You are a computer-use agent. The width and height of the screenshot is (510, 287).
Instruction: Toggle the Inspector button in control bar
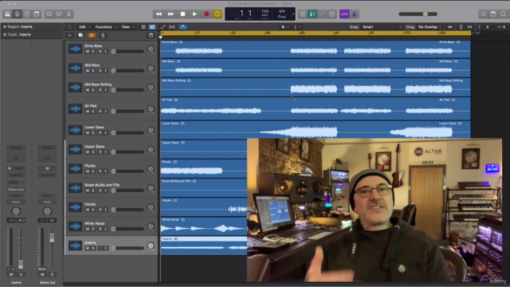[x=17, y=14]
